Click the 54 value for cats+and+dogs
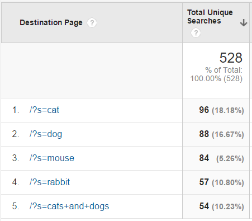 [204, 206]
